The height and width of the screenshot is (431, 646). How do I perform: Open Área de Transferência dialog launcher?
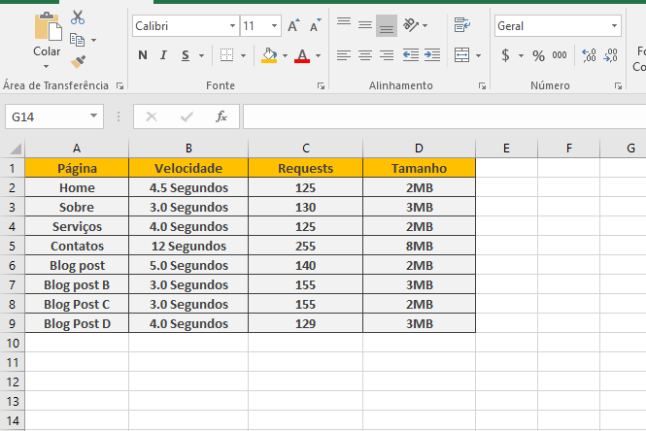[x=119, y=85]
